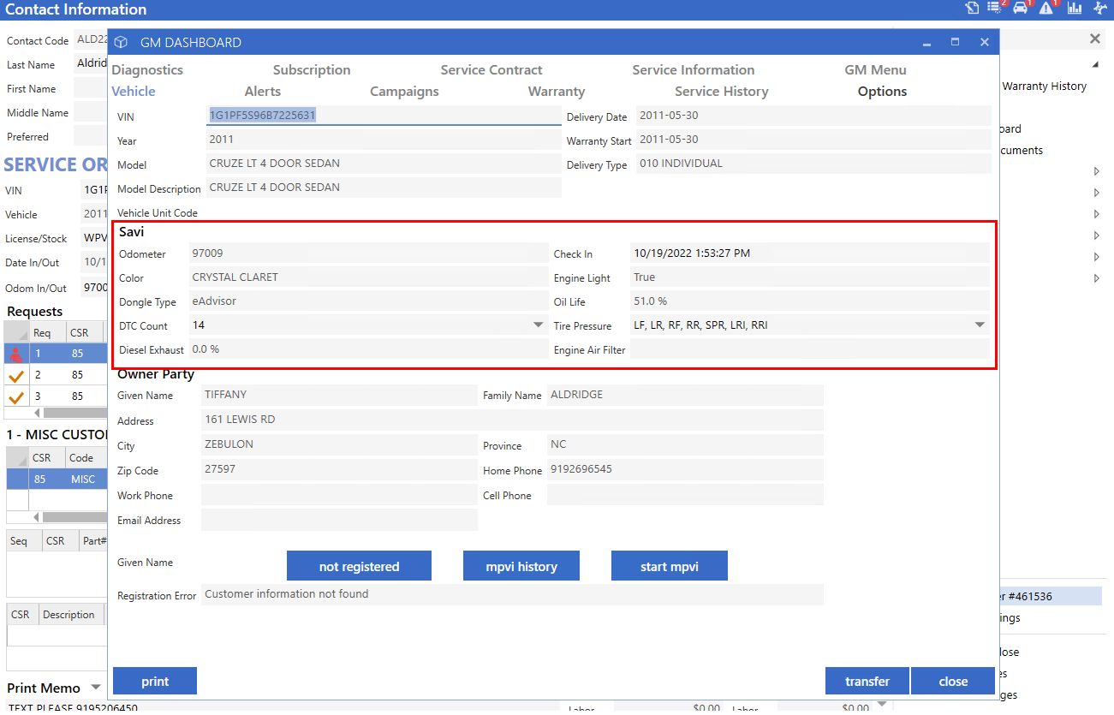Click the red person icon on request 1
Image resolution: width=1114 pixels, height=715 pixels.
coord(15,353)
